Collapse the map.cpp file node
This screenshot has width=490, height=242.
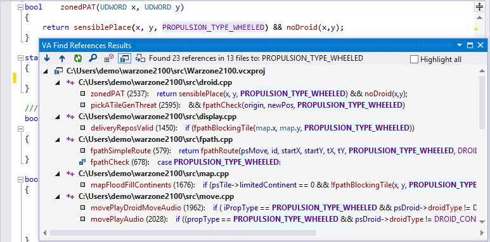tap(58, 174)
